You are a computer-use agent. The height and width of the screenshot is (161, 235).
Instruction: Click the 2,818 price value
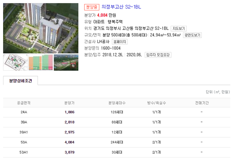pos(70,122)
